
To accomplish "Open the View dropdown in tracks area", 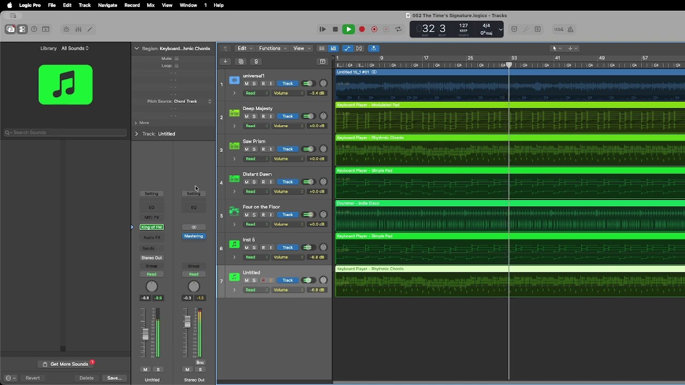I will click(x=301, y=49).
